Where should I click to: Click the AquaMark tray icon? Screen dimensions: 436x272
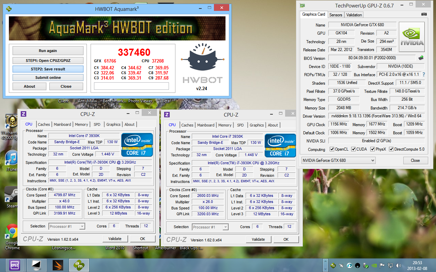pyautogui.click(x=333, y=265)
